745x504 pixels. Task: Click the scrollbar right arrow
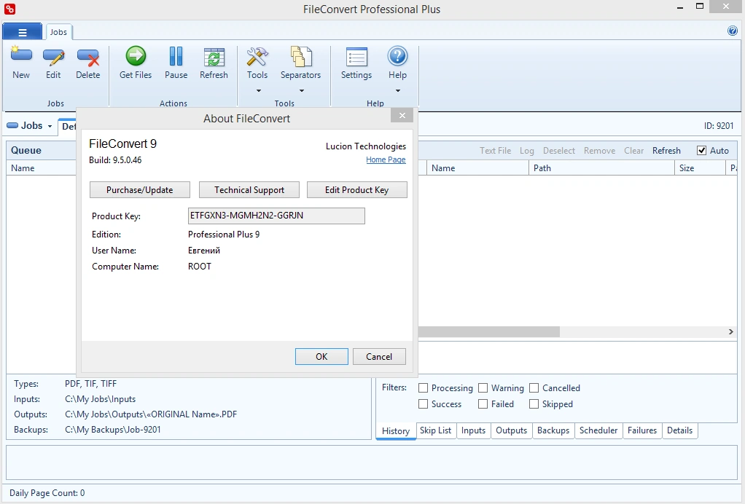730,331
